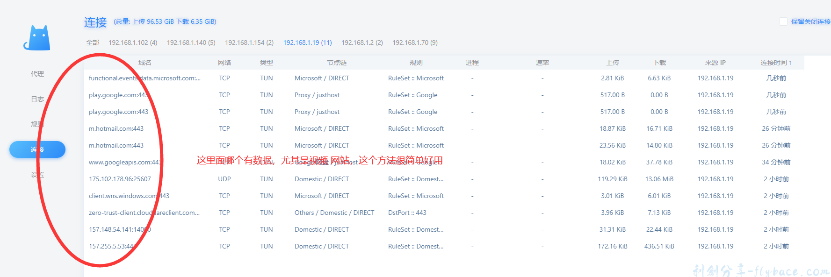831x277 pixels.
Task: Open the 代理 sidebar page
Action: click(37, 74)
